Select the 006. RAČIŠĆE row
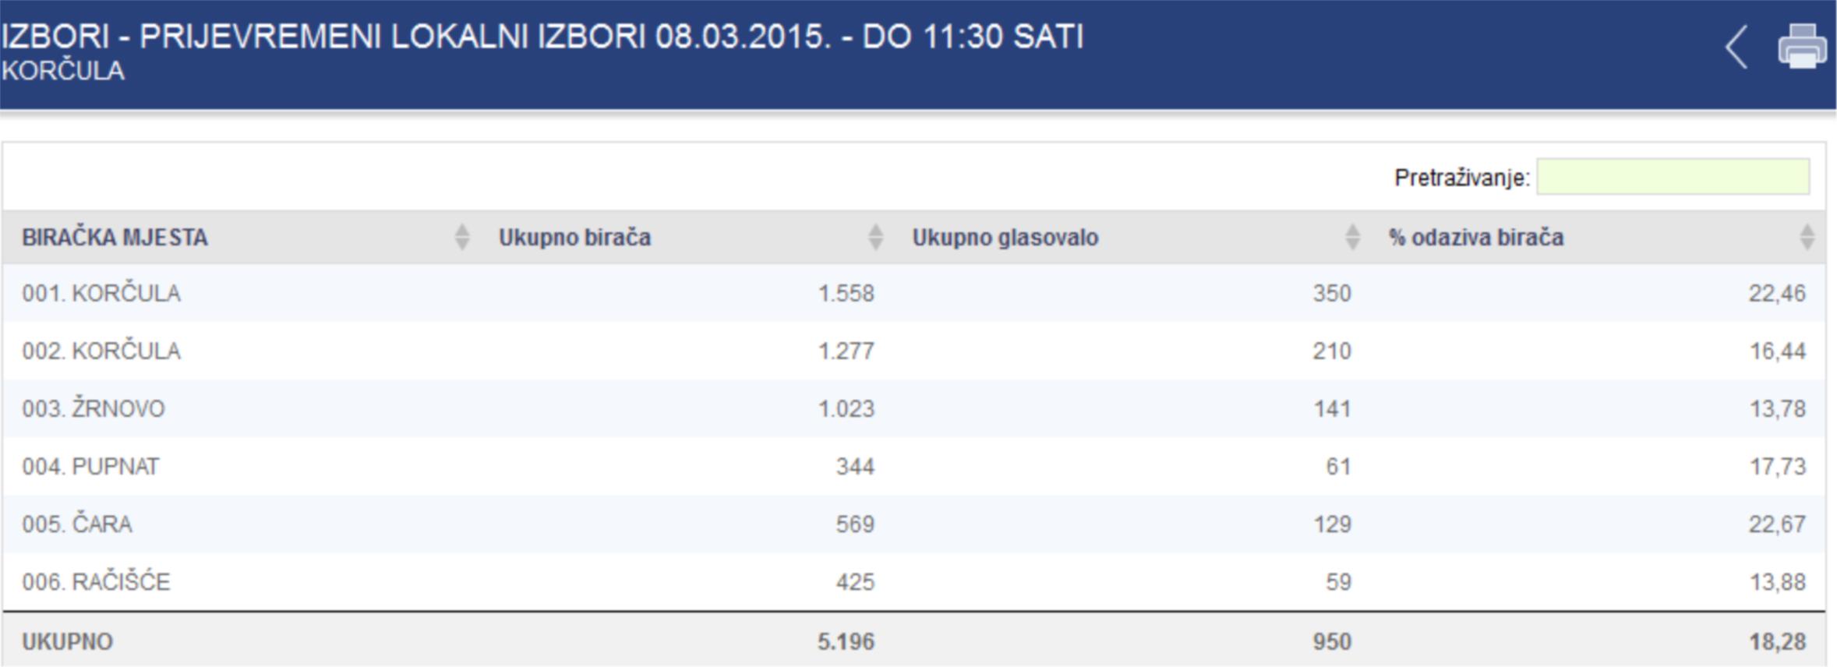 pos(96,582)
